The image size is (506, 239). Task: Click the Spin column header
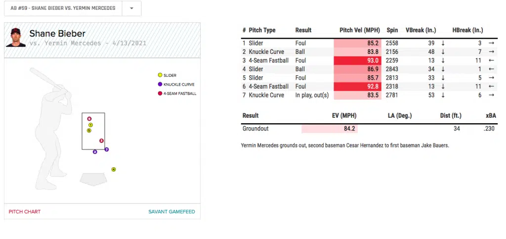click(391, 30)
